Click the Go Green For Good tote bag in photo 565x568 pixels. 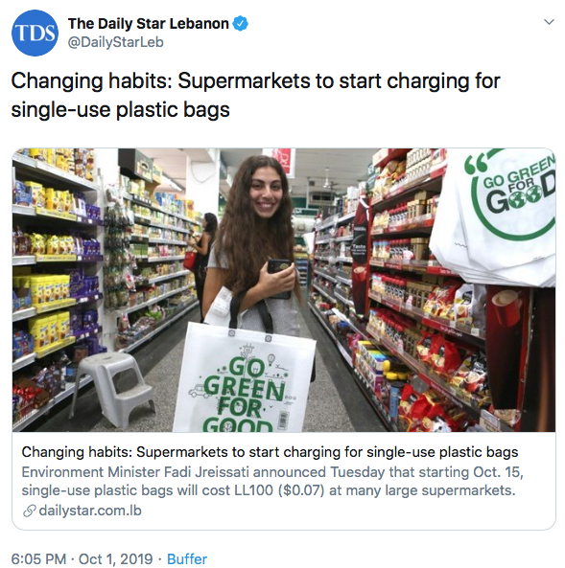pos(245,376)
